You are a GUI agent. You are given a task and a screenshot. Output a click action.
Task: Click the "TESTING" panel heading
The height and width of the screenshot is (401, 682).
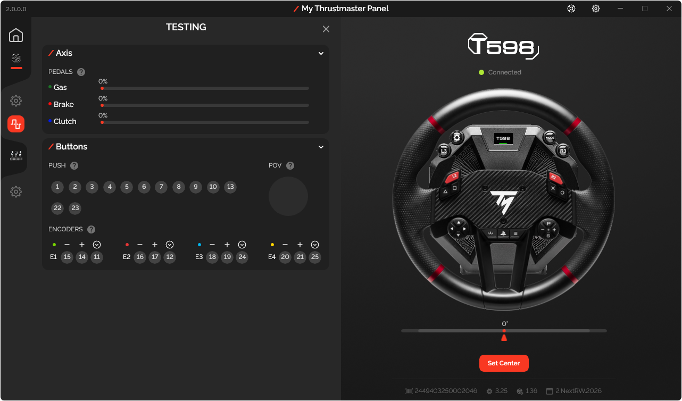tap(186, 27)
